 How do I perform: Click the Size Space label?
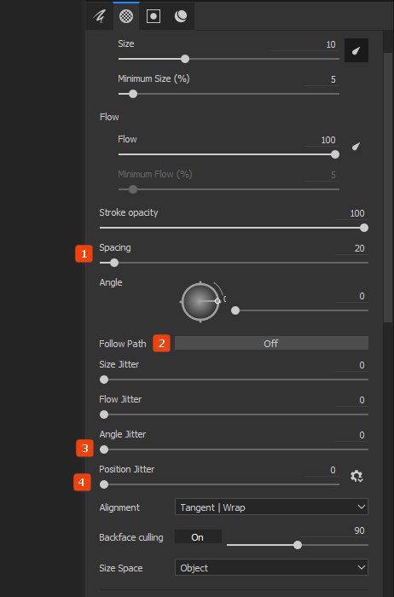click(121, 568)
